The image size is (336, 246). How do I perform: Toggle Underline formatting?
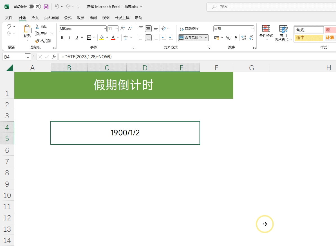(77, 38)
